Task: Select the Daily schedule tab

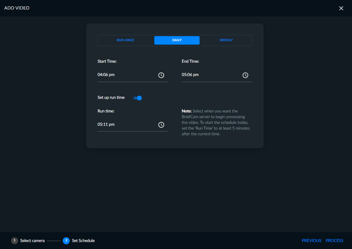Action: (x=177, y=40)
